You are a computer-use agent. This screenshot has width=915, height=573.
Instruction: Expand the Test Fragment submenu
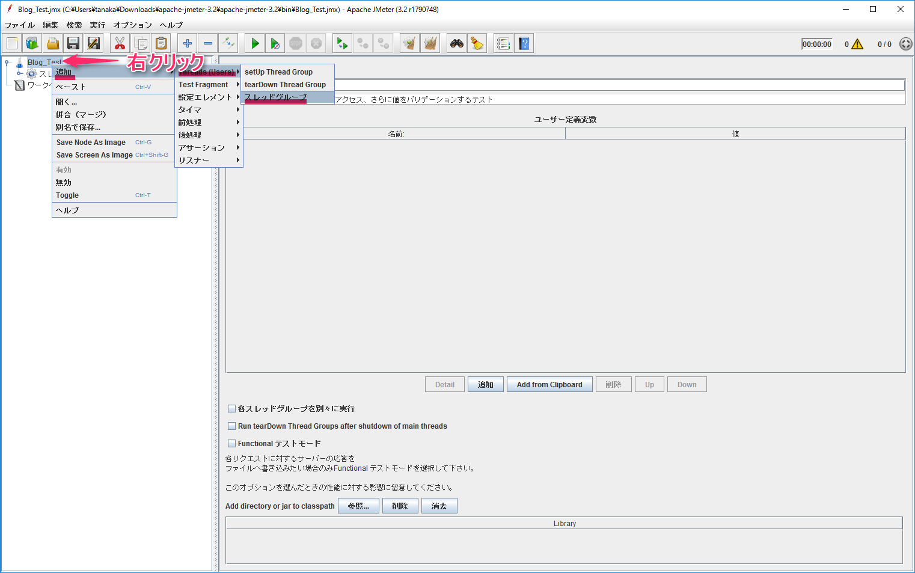point(209,85)
